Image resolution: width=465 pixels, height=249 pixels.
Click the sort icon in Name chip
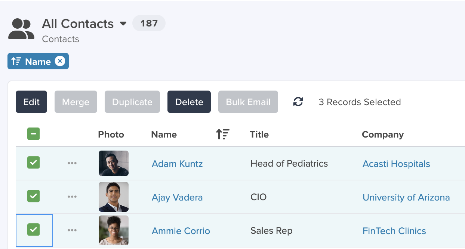[16, 61]
